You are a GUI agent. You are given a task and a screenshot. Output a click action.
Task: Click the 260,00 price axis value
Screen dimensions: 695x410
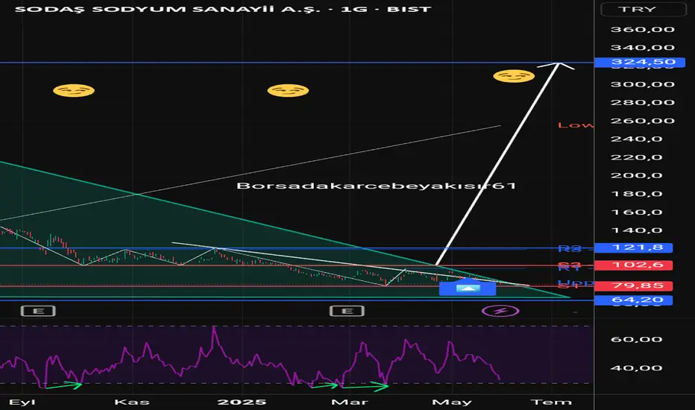[x=643, y=121]
